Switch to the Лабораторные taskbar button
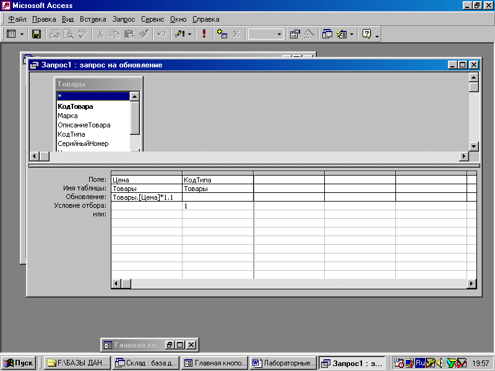 [284, 363]
